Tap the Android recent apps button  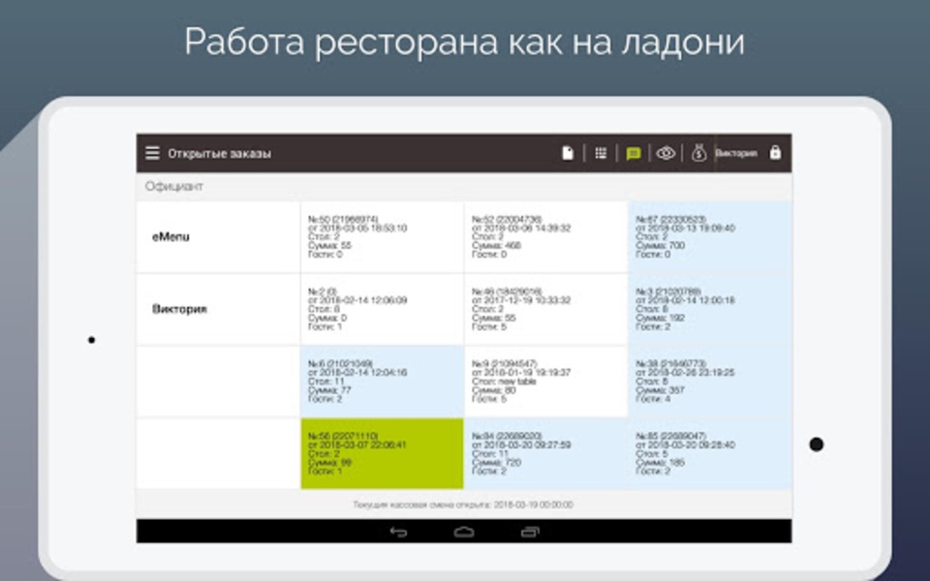[530, 532]
